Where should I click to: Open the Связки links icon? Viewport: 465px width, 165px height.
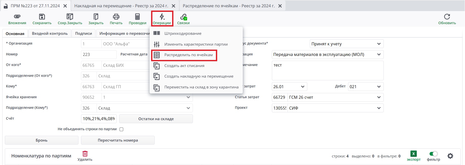pyautogui.click(x=183, y=17)
